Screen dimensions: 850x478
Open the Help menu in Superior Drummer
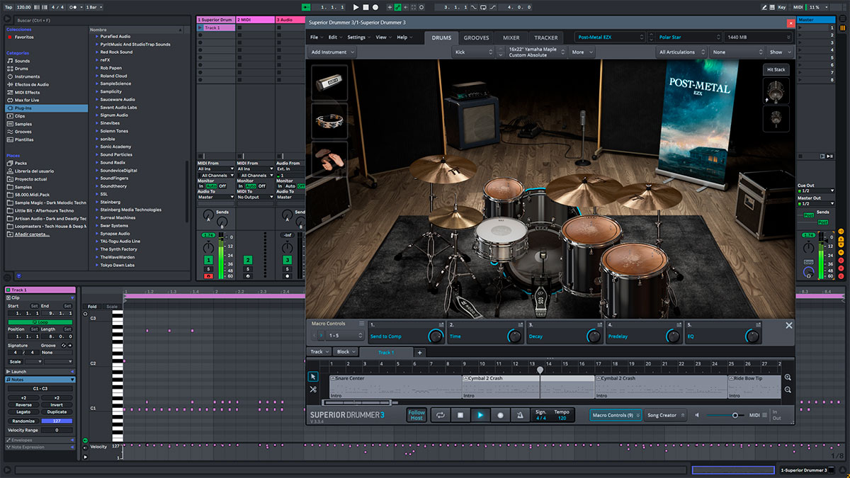(x=404, y=37)
